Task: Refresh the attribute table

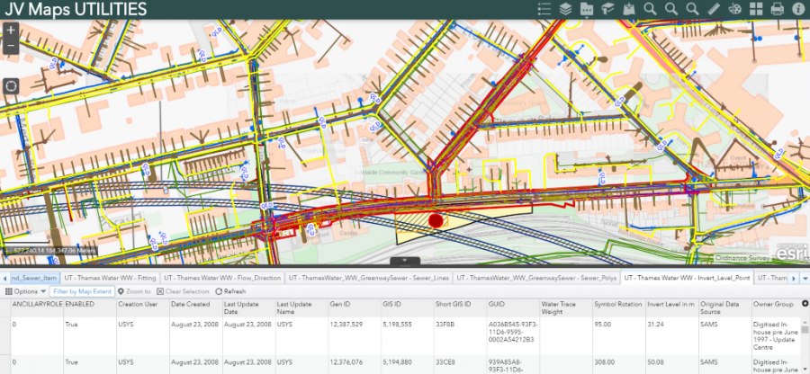Action: 230,291
